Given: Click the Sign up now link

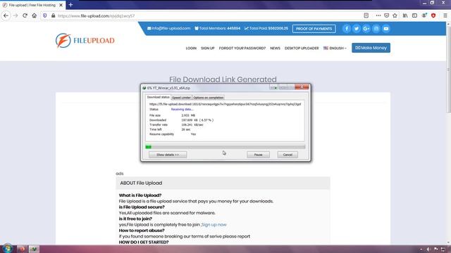Looking at the screenshot, I should 214,225.
